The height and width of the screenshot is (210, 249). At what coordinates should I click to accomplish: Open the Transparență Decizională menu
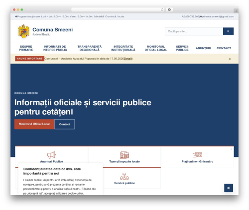[x=90, y=48]
